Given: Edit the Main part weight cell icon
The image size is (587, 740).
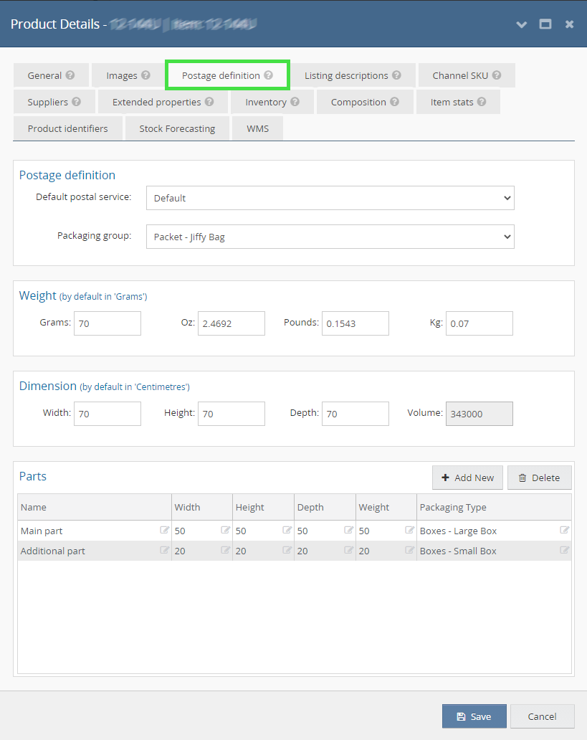Looking at the screenshot, I should coord(409,531).
